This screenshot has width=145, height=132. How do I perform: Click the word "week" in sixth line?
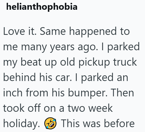point(101,108)
